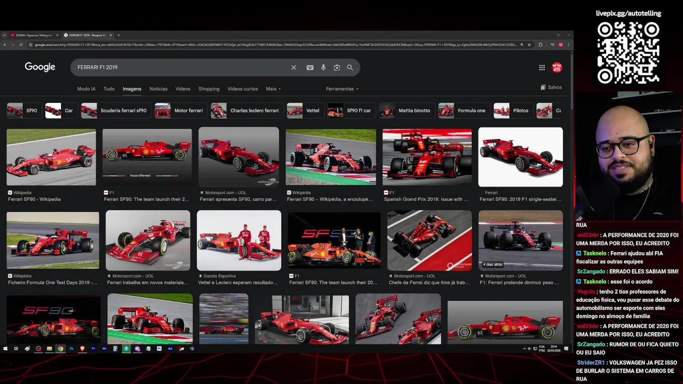Switch to the Notícias tab
The height and width of the screenshot is (384, 683).
(x=158, y=89)
